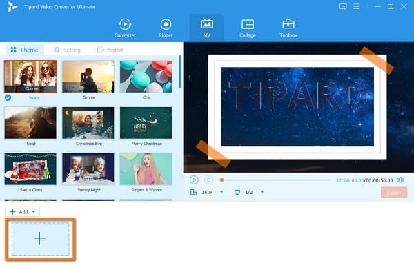Expand the 16:9 aspect ratio dropdown
Screen dimensions: 414x268
(x=221, y=192)
